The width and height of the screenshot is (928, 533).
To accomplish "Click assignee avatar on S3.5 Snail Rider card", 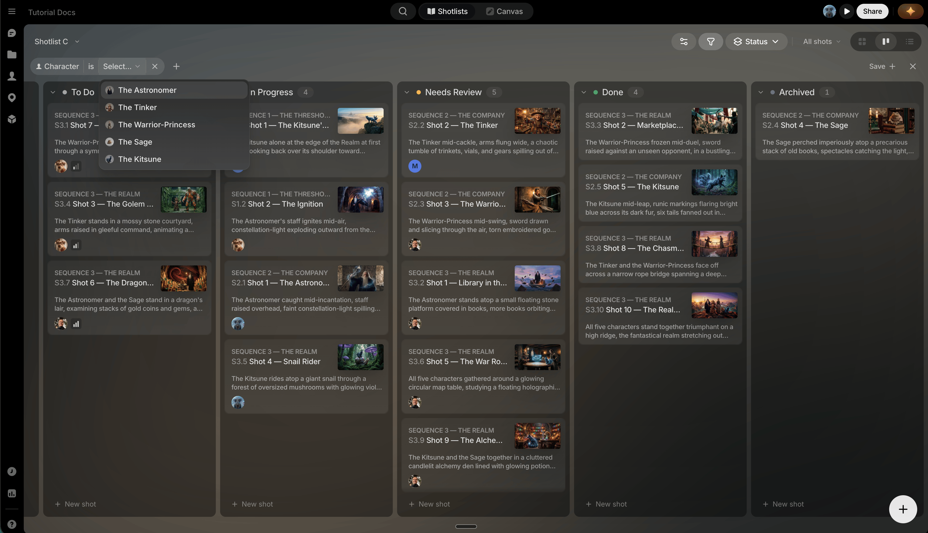I will coord(238,402).
